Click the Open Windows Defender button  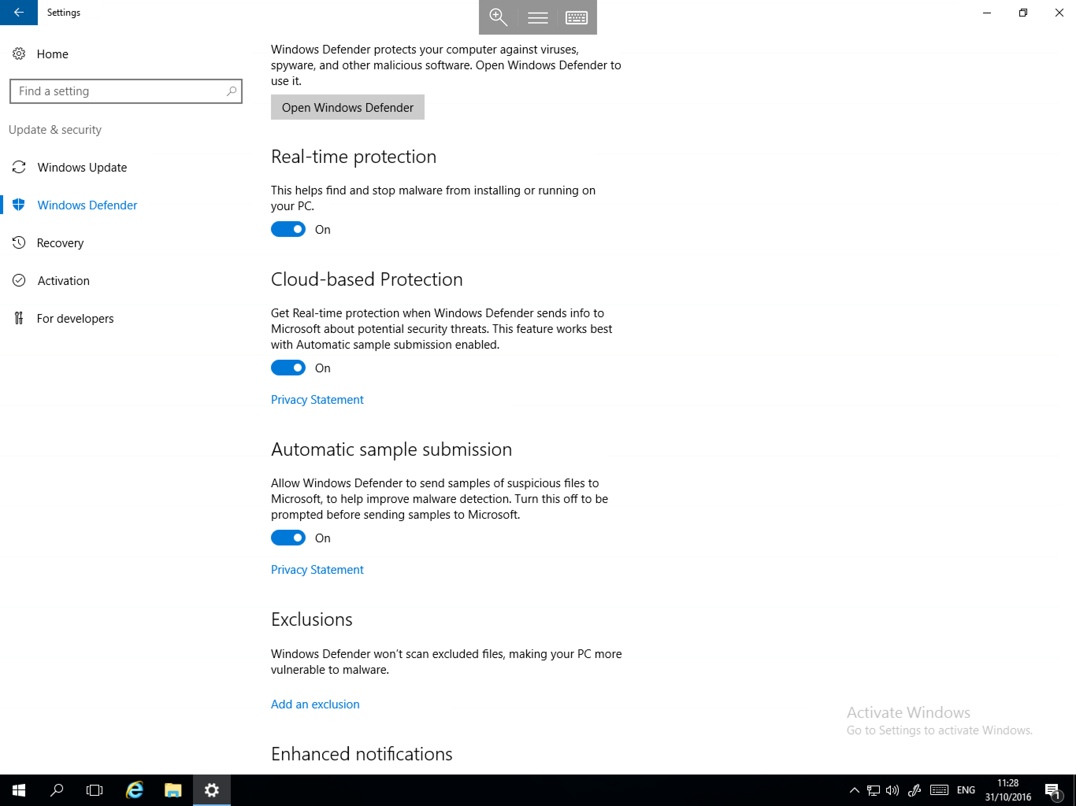347,107
